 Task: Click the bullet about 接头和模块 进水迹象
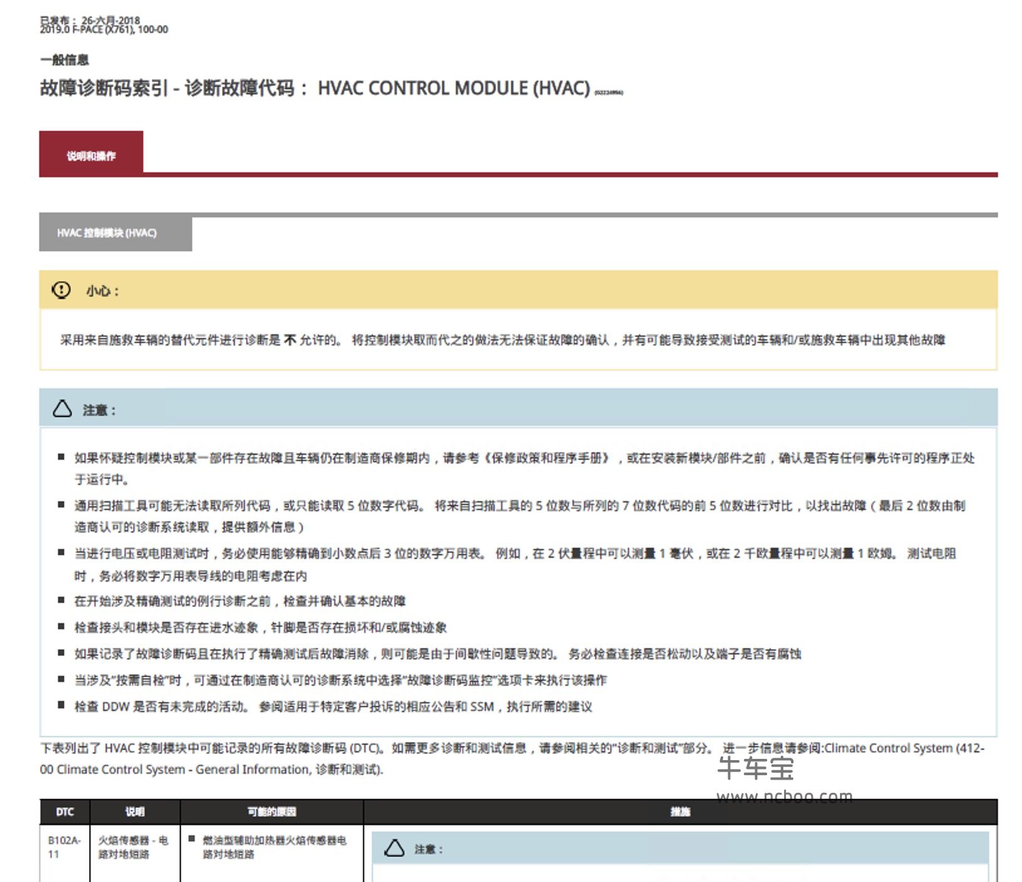tap(261, 627)
